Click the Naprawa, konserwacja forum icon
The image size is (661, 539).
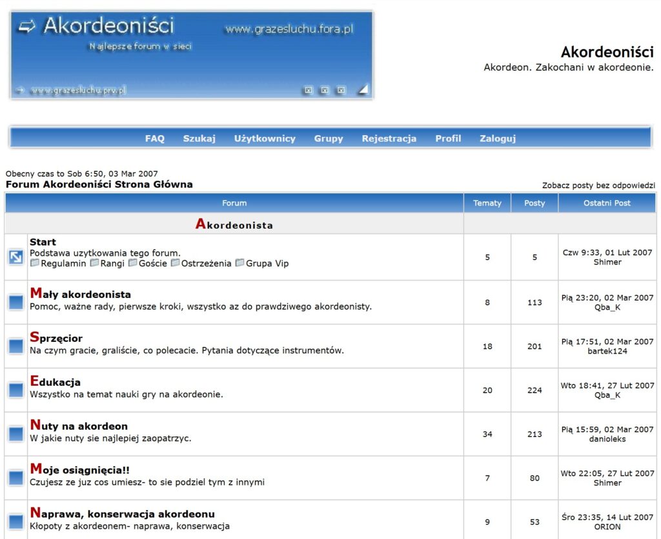coord(15,521)
